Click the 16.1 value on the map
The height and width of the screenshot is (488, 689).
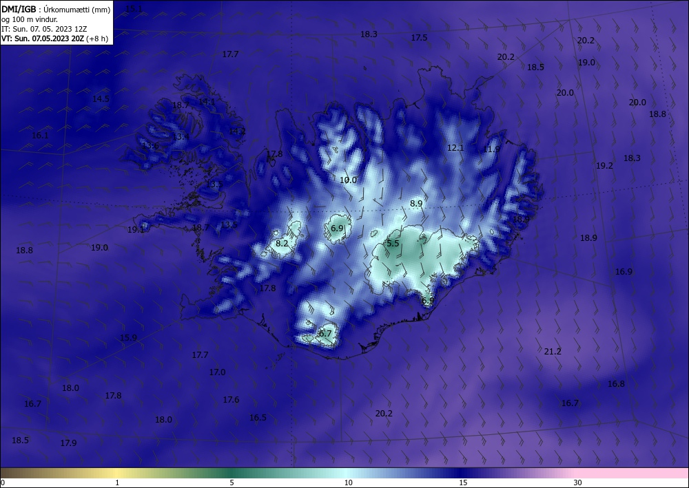point(40,135)
